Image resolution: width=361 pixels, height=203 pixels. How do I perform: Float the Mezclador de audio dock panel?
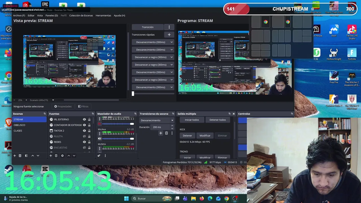click(x=135, y=114)
